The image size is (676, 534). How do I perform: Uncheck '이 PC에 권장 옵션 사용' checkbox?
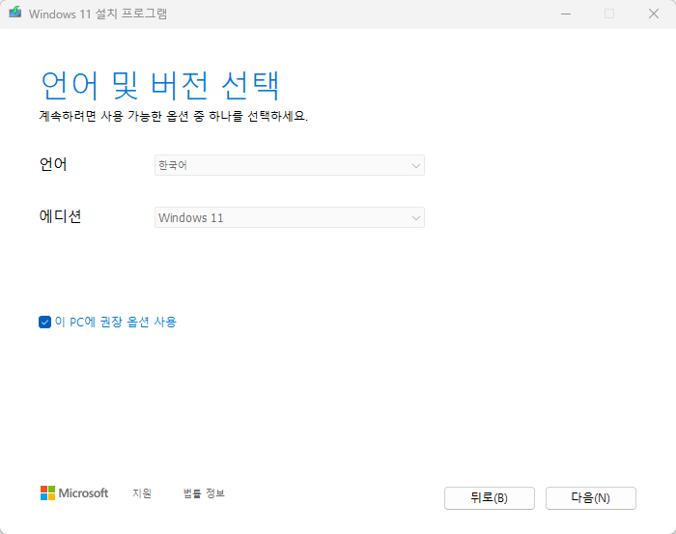click(x=44, y=322)
